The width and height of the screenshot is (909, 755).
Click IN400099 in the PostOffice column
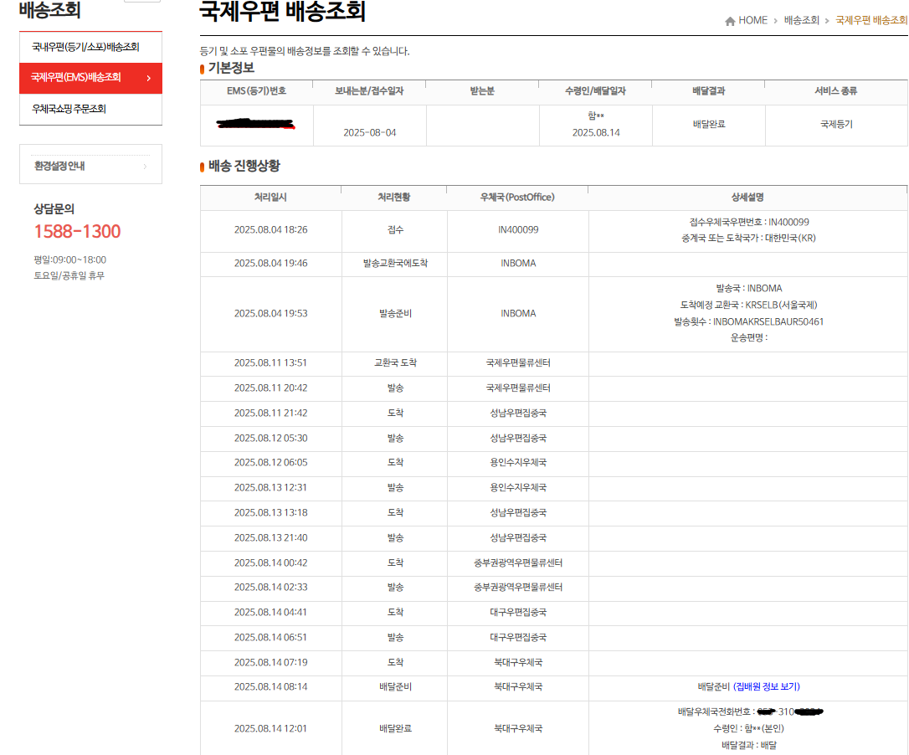point(517,230)
